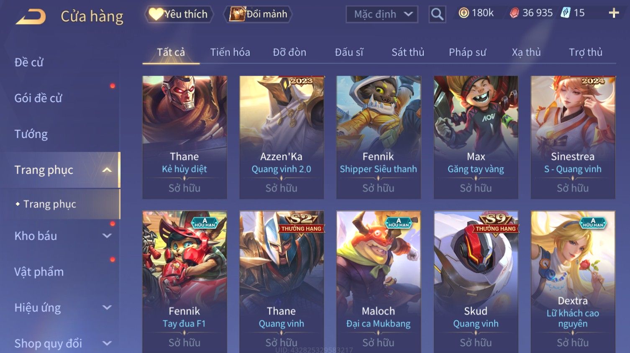Image resolution: width=630 pixels, height=353 pixels.
Task: Add currency with the plus icon
Action: tap(614, 13)
